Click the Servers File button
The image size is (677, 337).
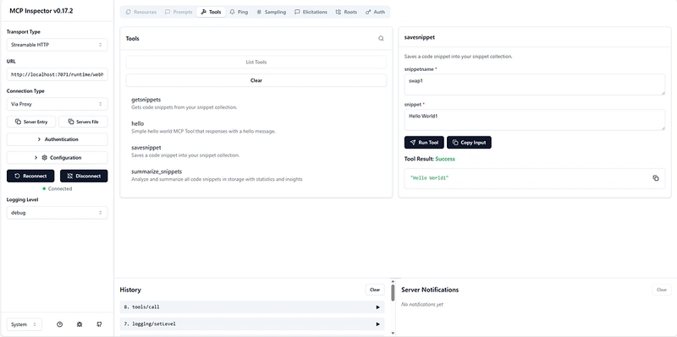83,122
